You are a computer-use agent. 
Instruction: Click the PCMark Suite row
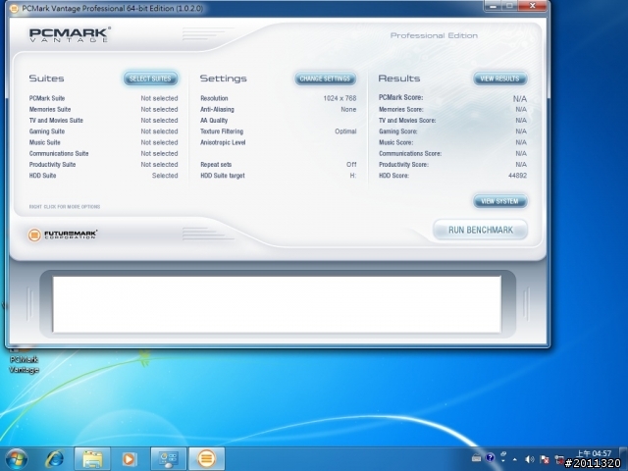click(x=103, y=98)
